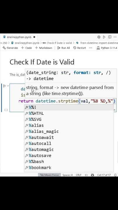Open the toolbar overflow ellipsis after Restart

[91, 48]
